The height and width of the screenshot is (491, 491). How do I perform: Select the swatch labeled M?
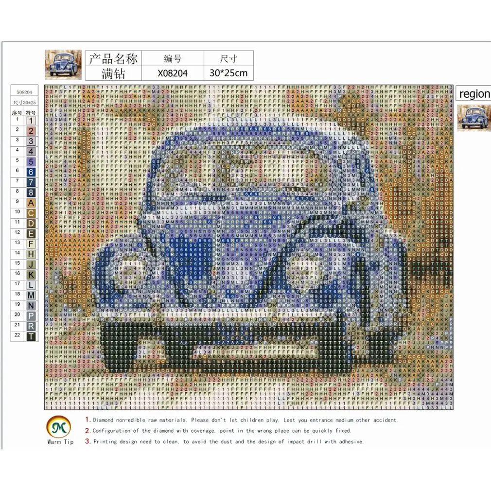[x=31, y=295]
